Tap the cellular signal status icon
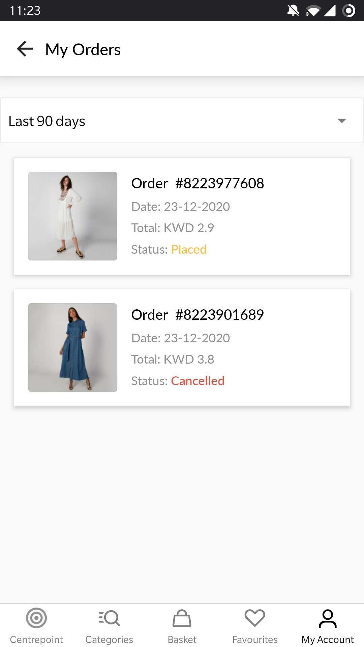The height and width of the screenshot is (647, 364). tap(330, 10)
